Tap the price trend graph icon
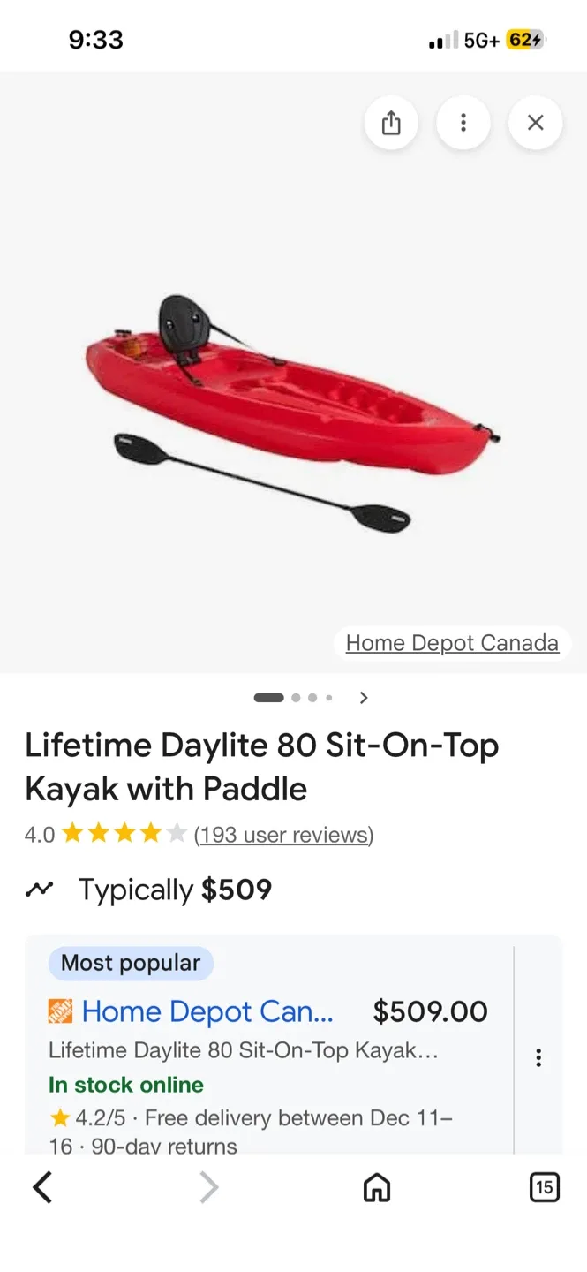This screenshot has height=1272, width=587. (x=39, y=890)
